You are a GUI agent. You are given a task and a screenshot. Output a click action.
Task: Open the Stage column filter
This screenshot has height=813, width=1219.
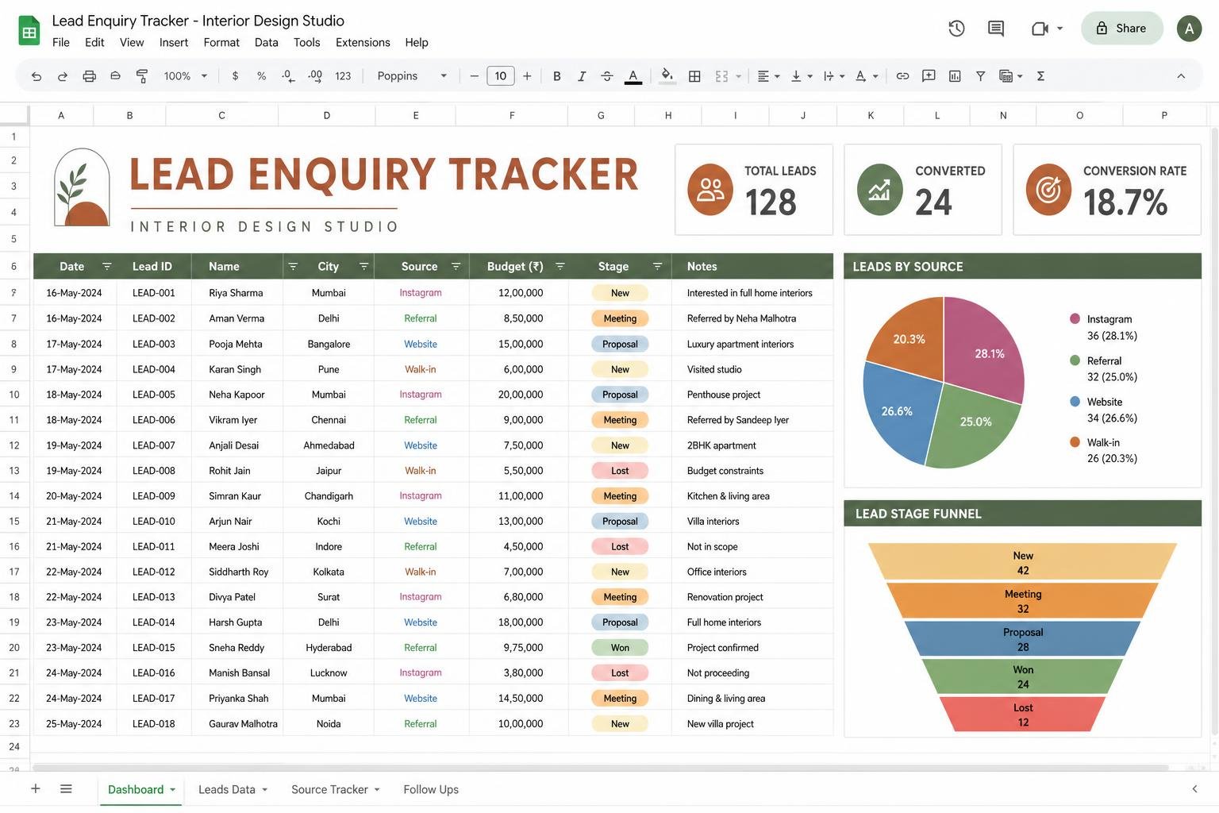657,266
